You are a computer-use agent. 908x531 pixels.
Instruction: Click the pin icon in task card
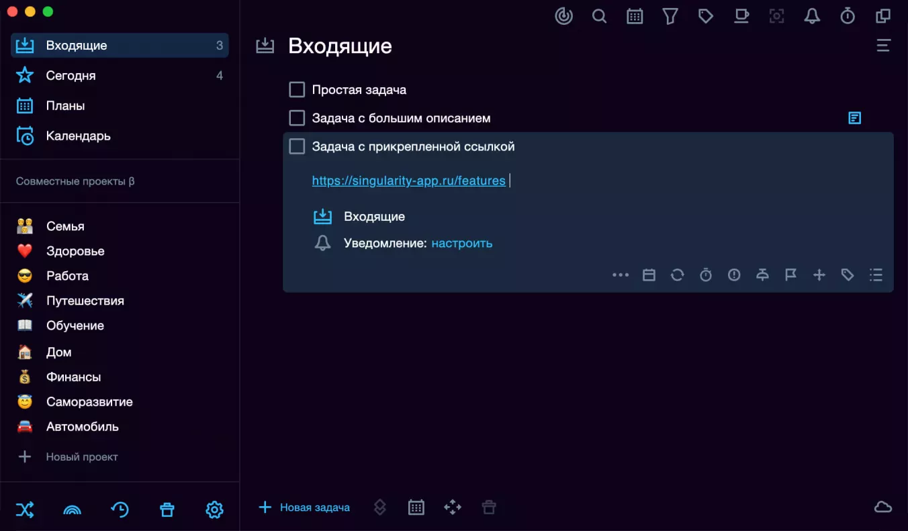762,275
